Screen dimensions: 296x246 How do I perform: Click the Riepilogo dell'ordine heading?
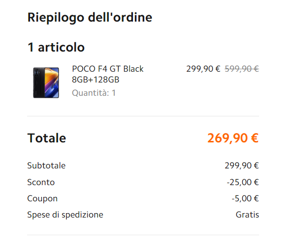pyautogui.click(x=90, y=18)
